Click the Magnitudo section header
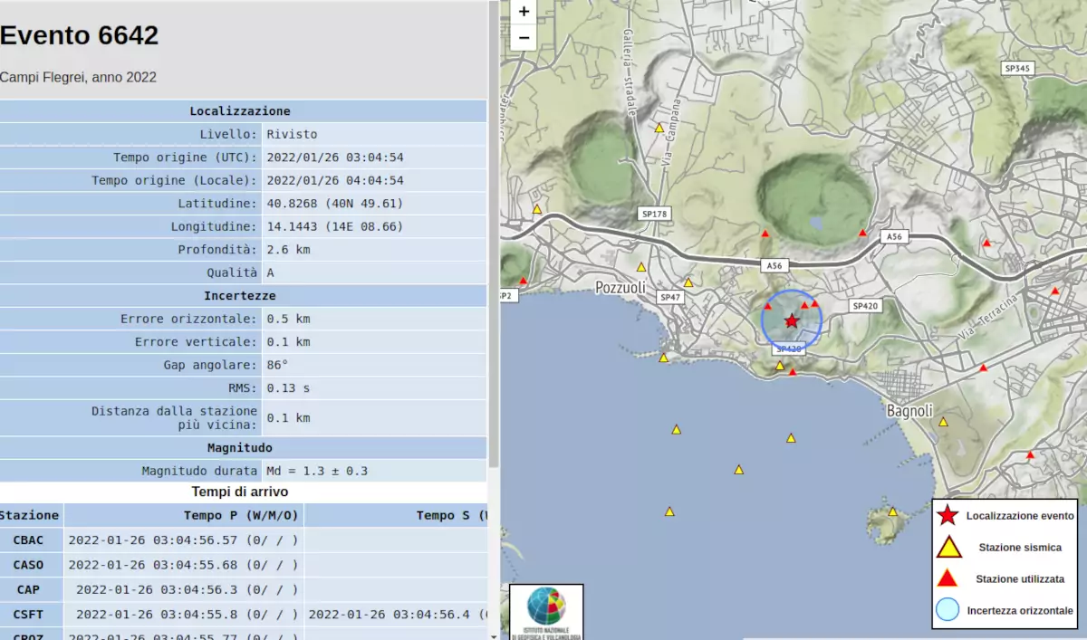This screenshot has width=1087, height=640. tap(240, 447)
